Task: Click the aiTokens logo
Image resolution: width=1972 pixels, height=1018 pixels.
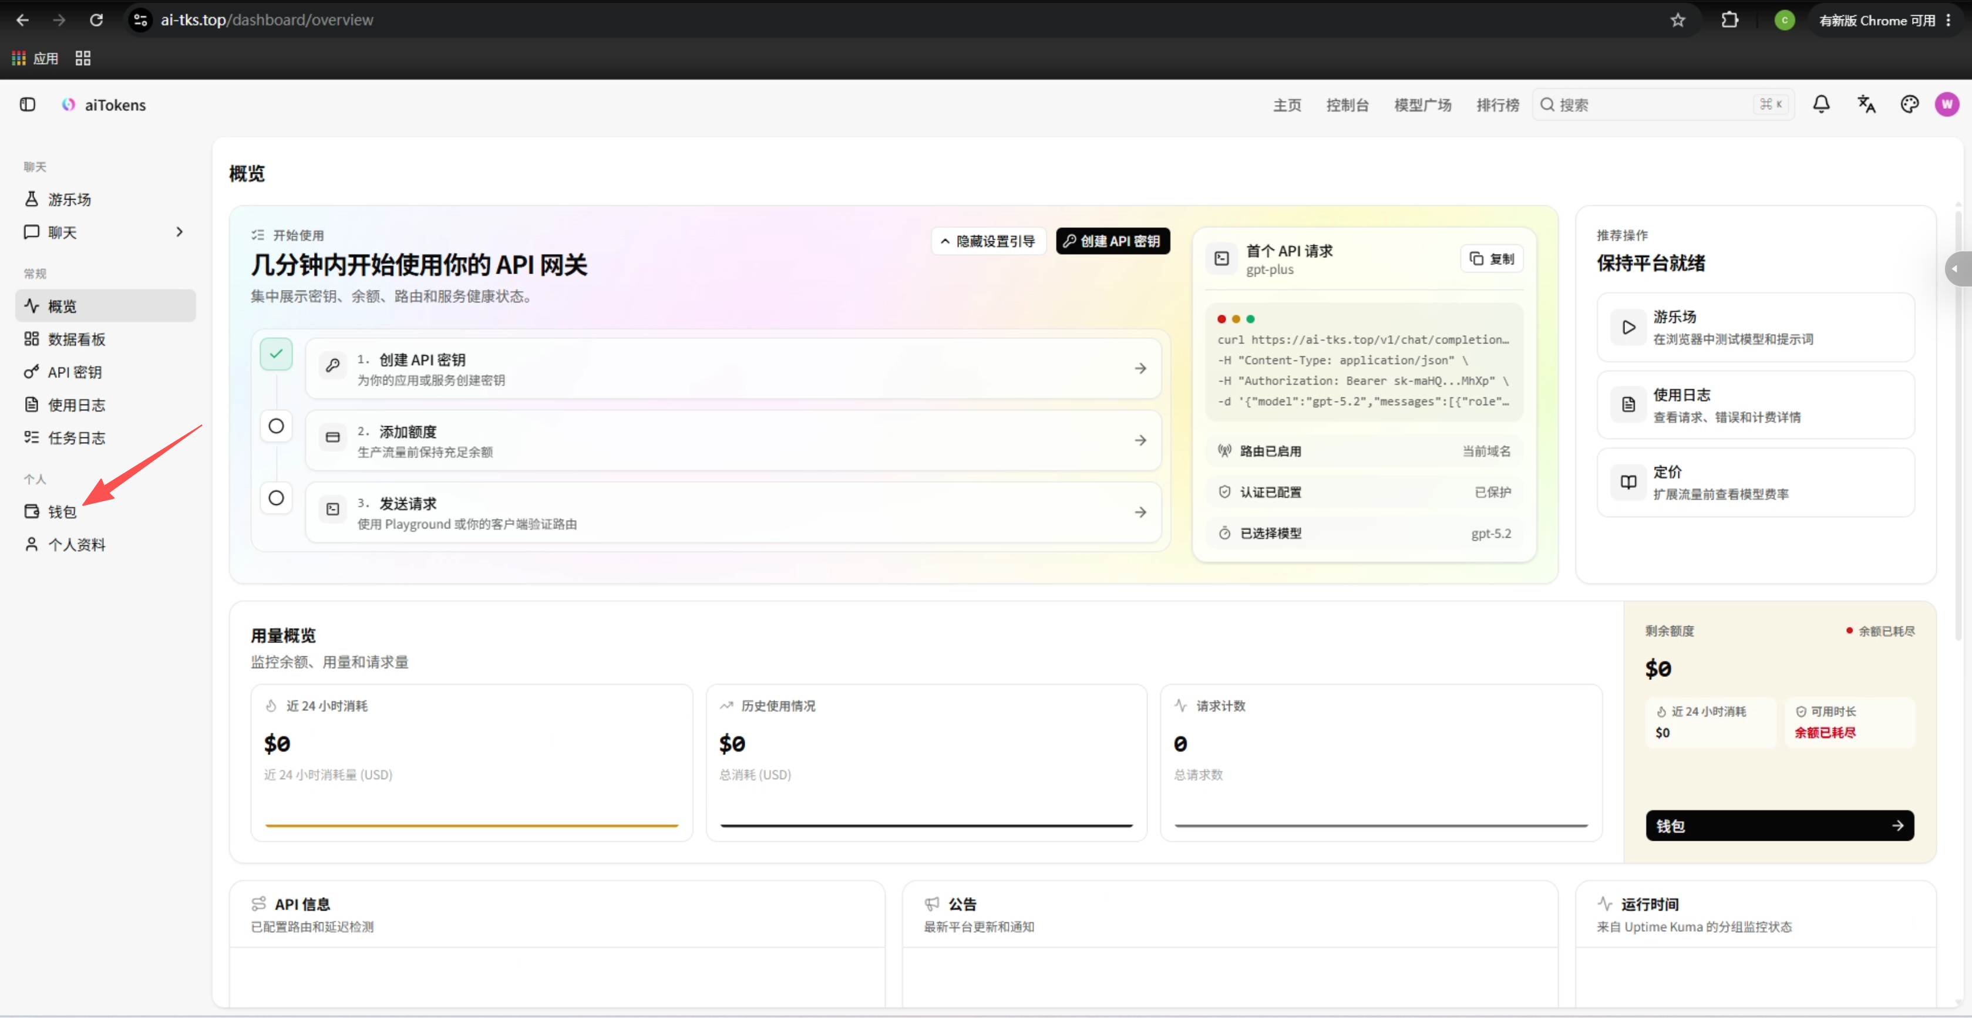Action: coord(104,105)
